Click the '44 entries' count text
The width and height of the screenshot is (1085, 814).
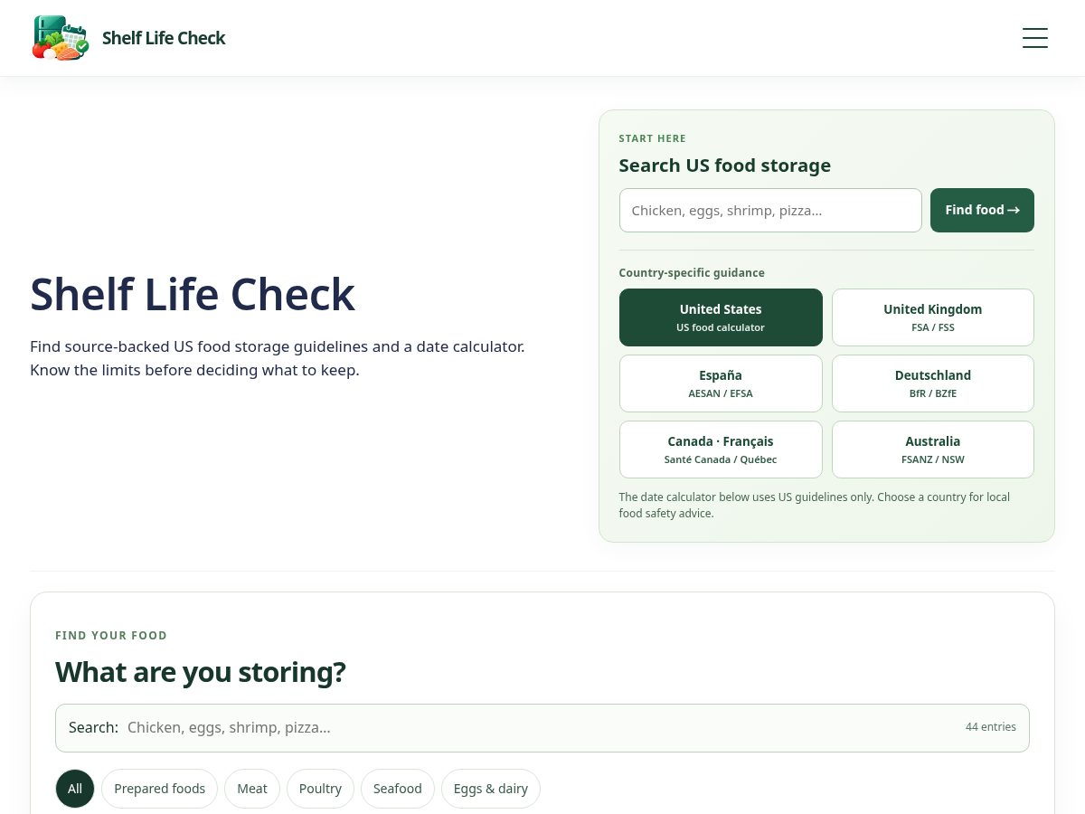click(991, 727)
